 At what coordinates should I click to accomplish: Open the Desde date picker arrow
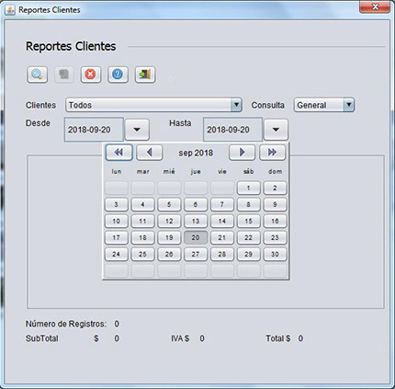[x=137, y=130]
